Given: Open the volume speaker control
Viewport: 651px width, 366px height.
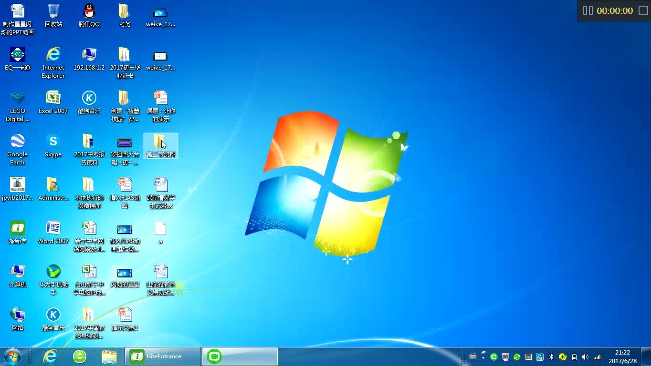Looking at the screenshot, I should (x=586, y=357).
